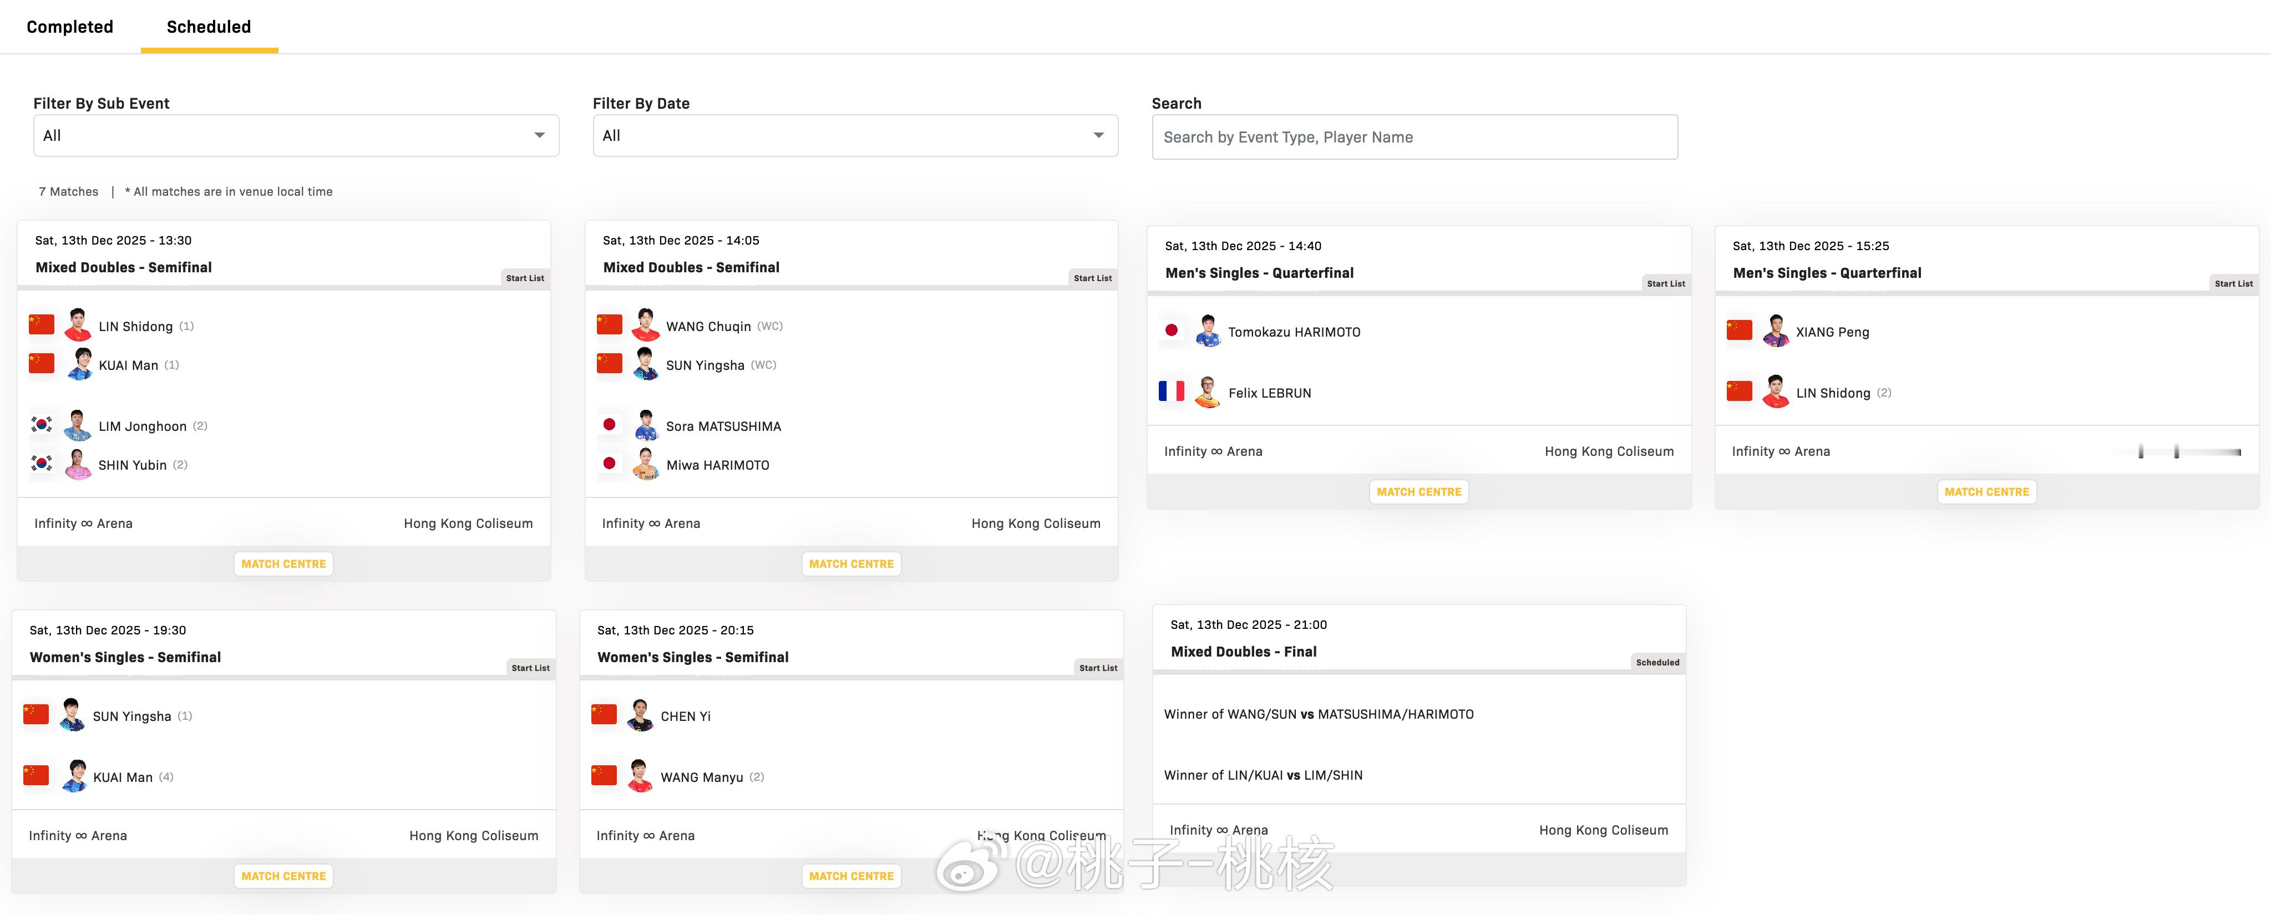The image size is (2271, 915).
Task: Open Match Centre for the 13:30 mixed doubles semifinal
Action: coord(283,564)
